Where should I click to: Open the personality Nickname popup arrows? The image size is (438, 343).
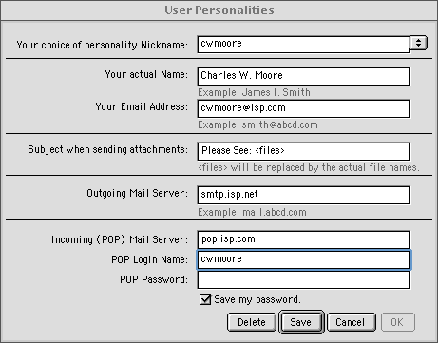pyautogui.click(x=418, y=43)
